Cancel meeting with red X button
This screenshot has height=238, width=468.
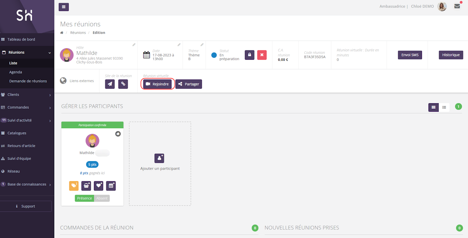click(x=262, y=55)
